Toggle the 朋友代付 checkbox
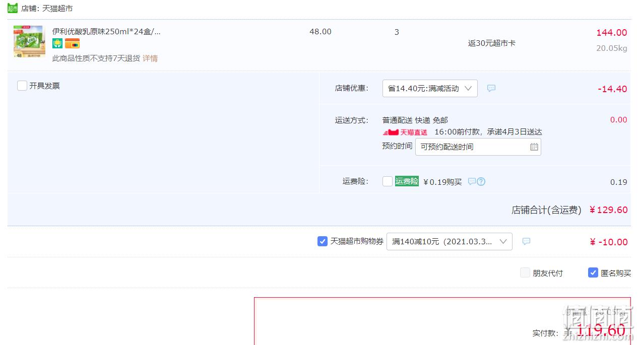638x345 pixels. [x=525, y=272]
